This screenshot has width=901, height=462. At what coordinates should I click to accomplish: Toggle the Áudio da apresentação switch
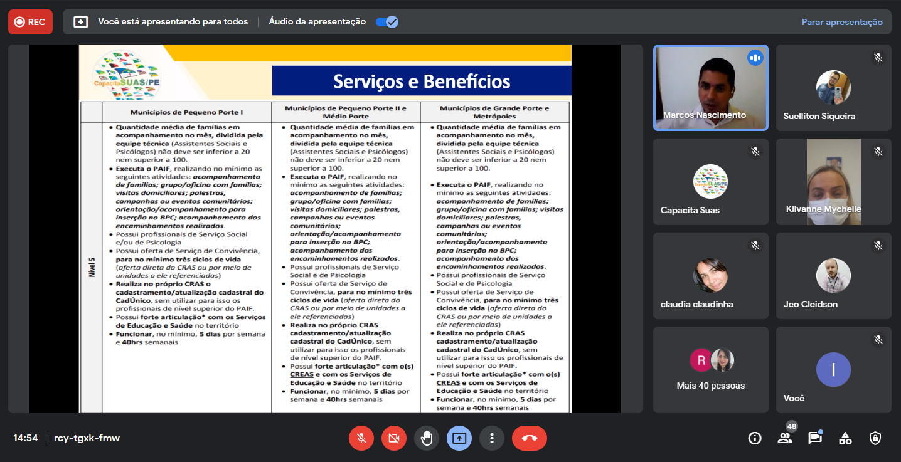pos(387,22)
